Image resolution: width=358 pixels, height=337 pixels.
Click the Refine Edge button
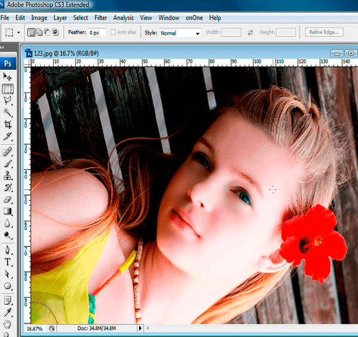coord(324,32)
